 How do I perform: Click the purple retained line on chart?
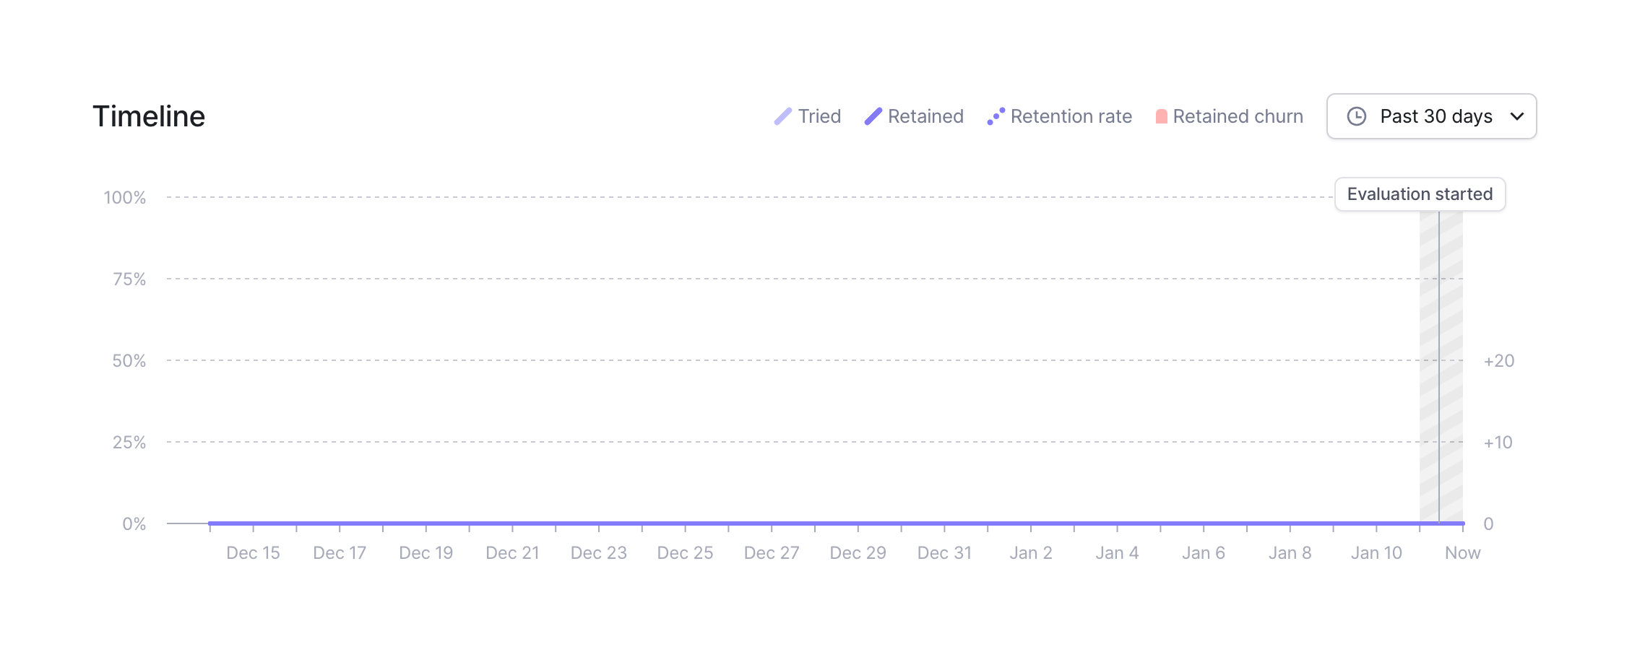795,523
